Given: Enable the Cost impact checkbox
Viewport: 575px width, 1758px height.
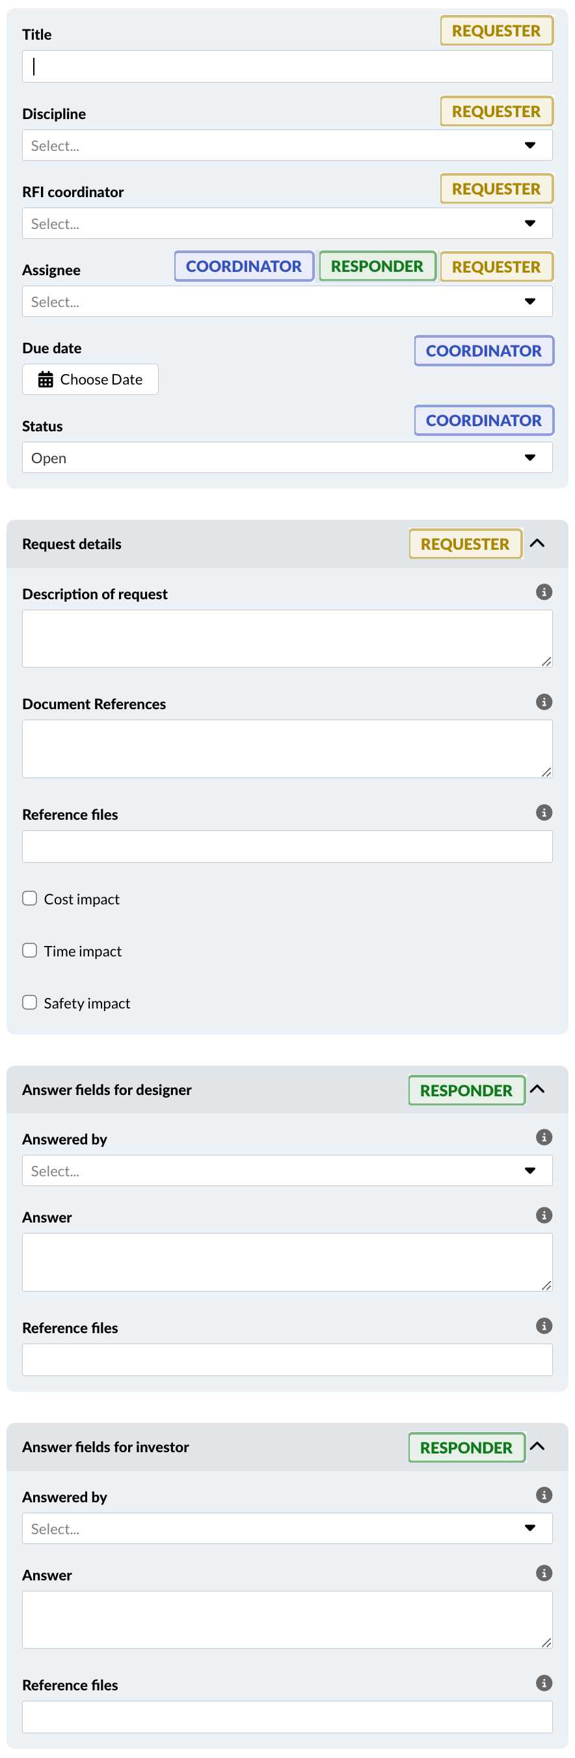Looking at the screenshot, I should point(29,898).
